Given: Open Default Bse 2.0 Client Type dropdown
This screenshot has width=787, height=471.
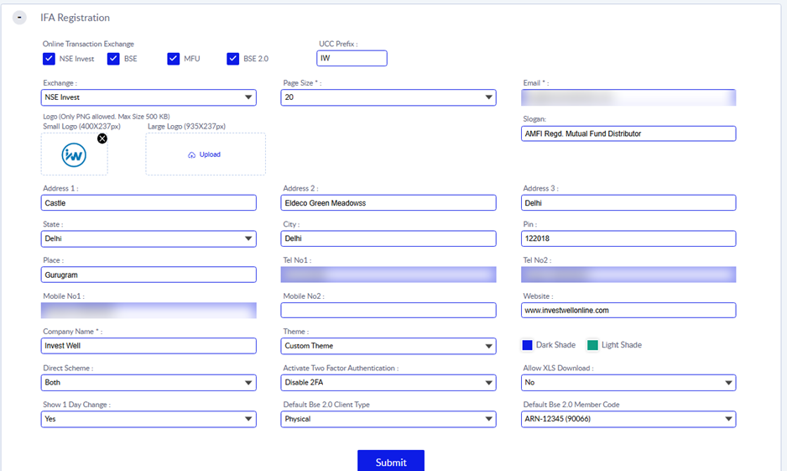Looking at the screenshot, I should coord(388,419).
